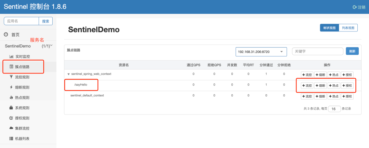The image size is (369, 148).
Task: Click the 资源名 column header
Action: click(124, 65)
